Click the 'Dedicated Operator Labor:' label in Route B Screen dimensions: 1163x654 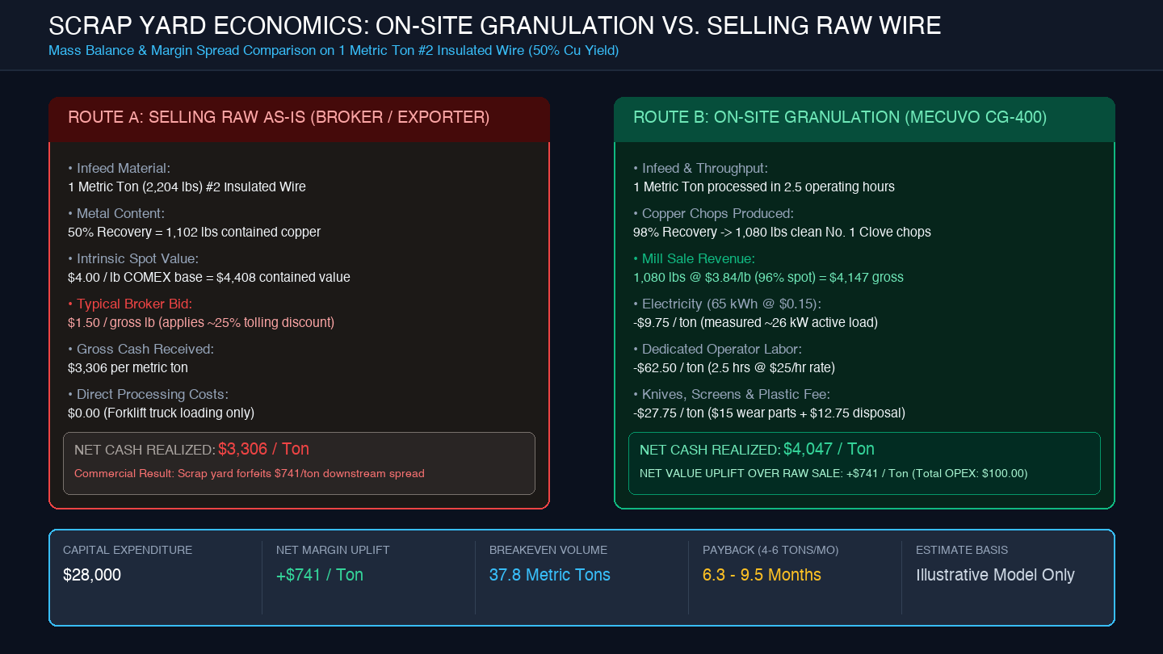[x=717, y=349]
